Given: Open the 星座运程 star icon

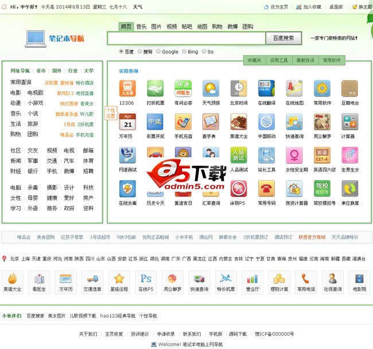Looking at the screenshot, I should [x=119, y=282].
